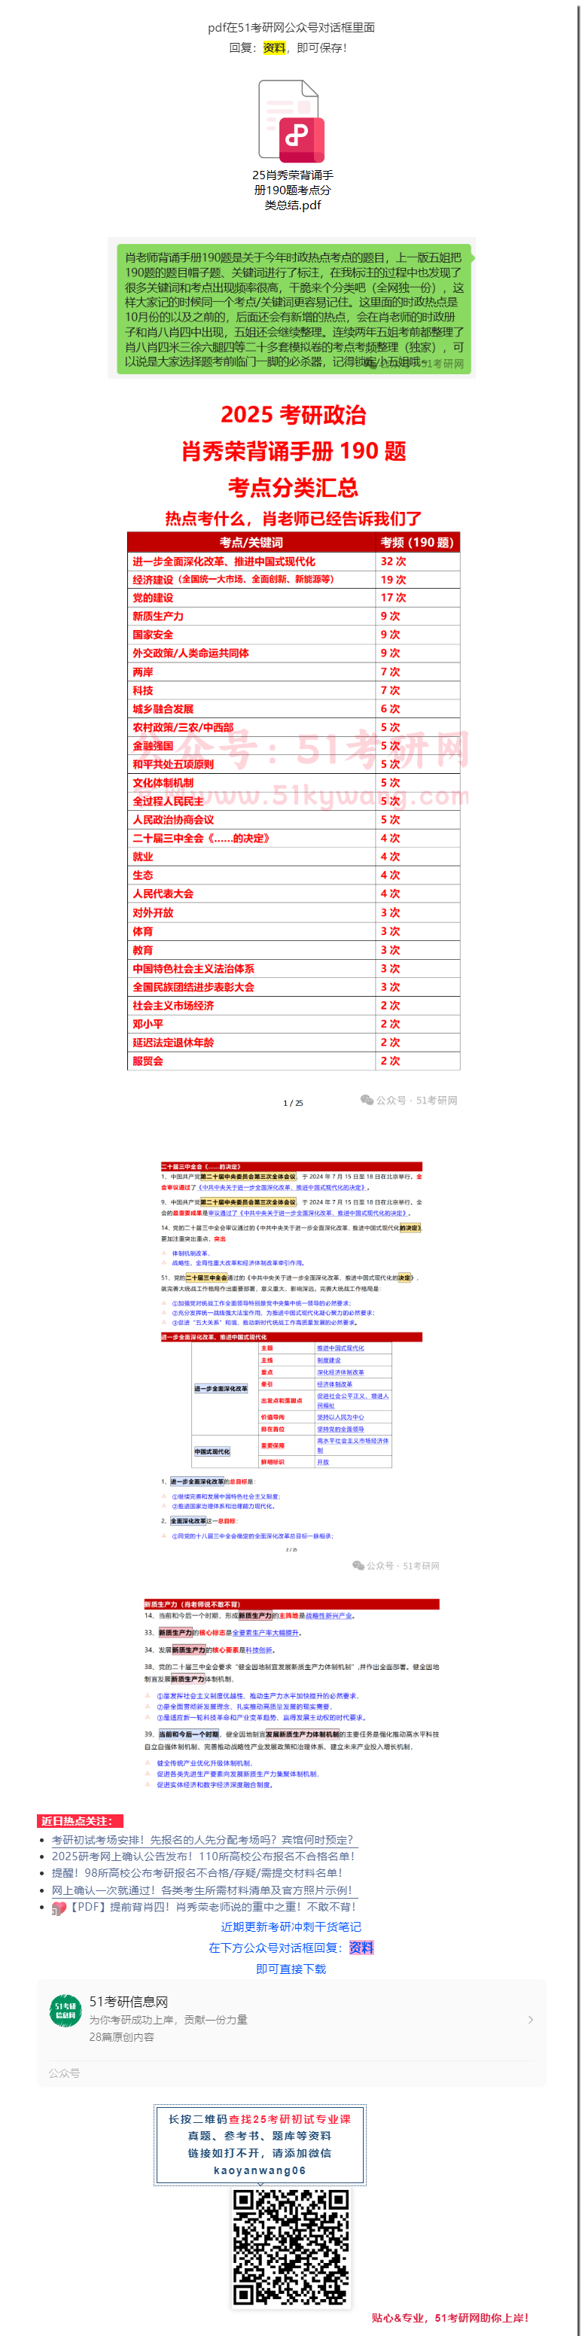Click the title 2025 考研政治
The width and height of the screenshot is (582, 2336).
(293, 414)
